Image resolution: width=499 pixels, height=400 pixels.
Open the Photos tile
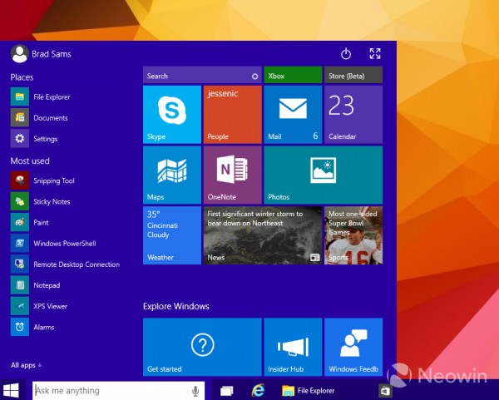click(323, 175)
